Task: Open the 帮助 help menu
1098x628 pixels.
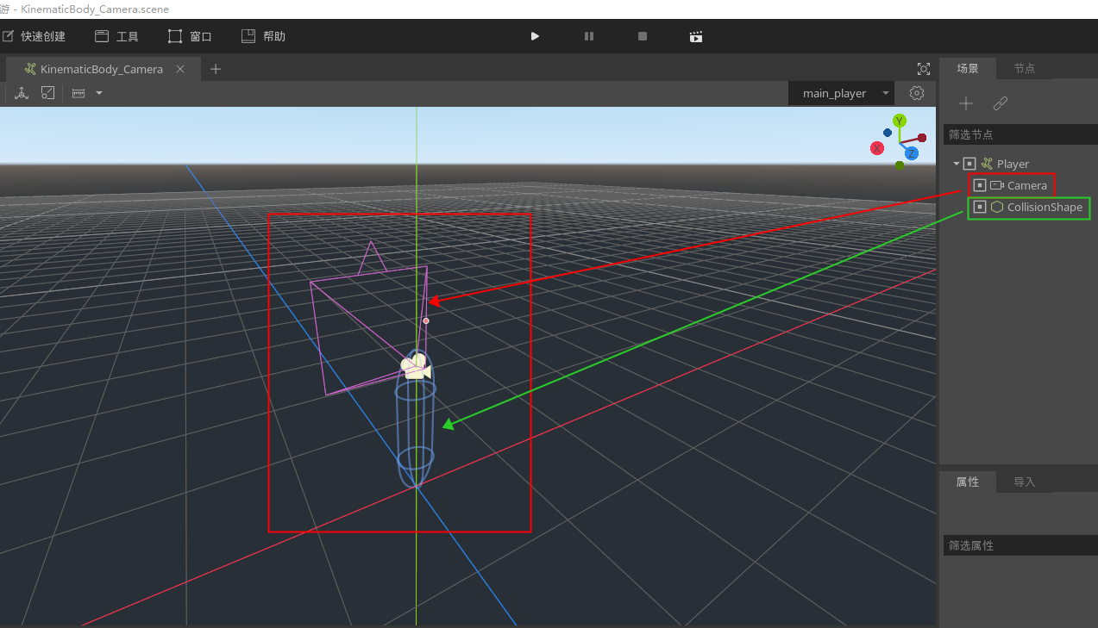Action: [x=263, y=36]
